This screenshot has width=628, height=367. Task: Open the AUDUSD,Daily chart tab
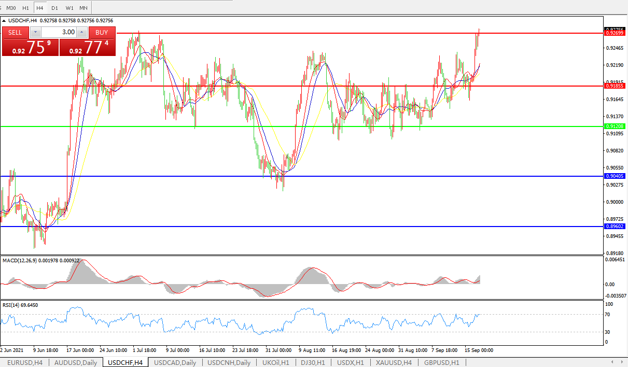coord(76,363)
